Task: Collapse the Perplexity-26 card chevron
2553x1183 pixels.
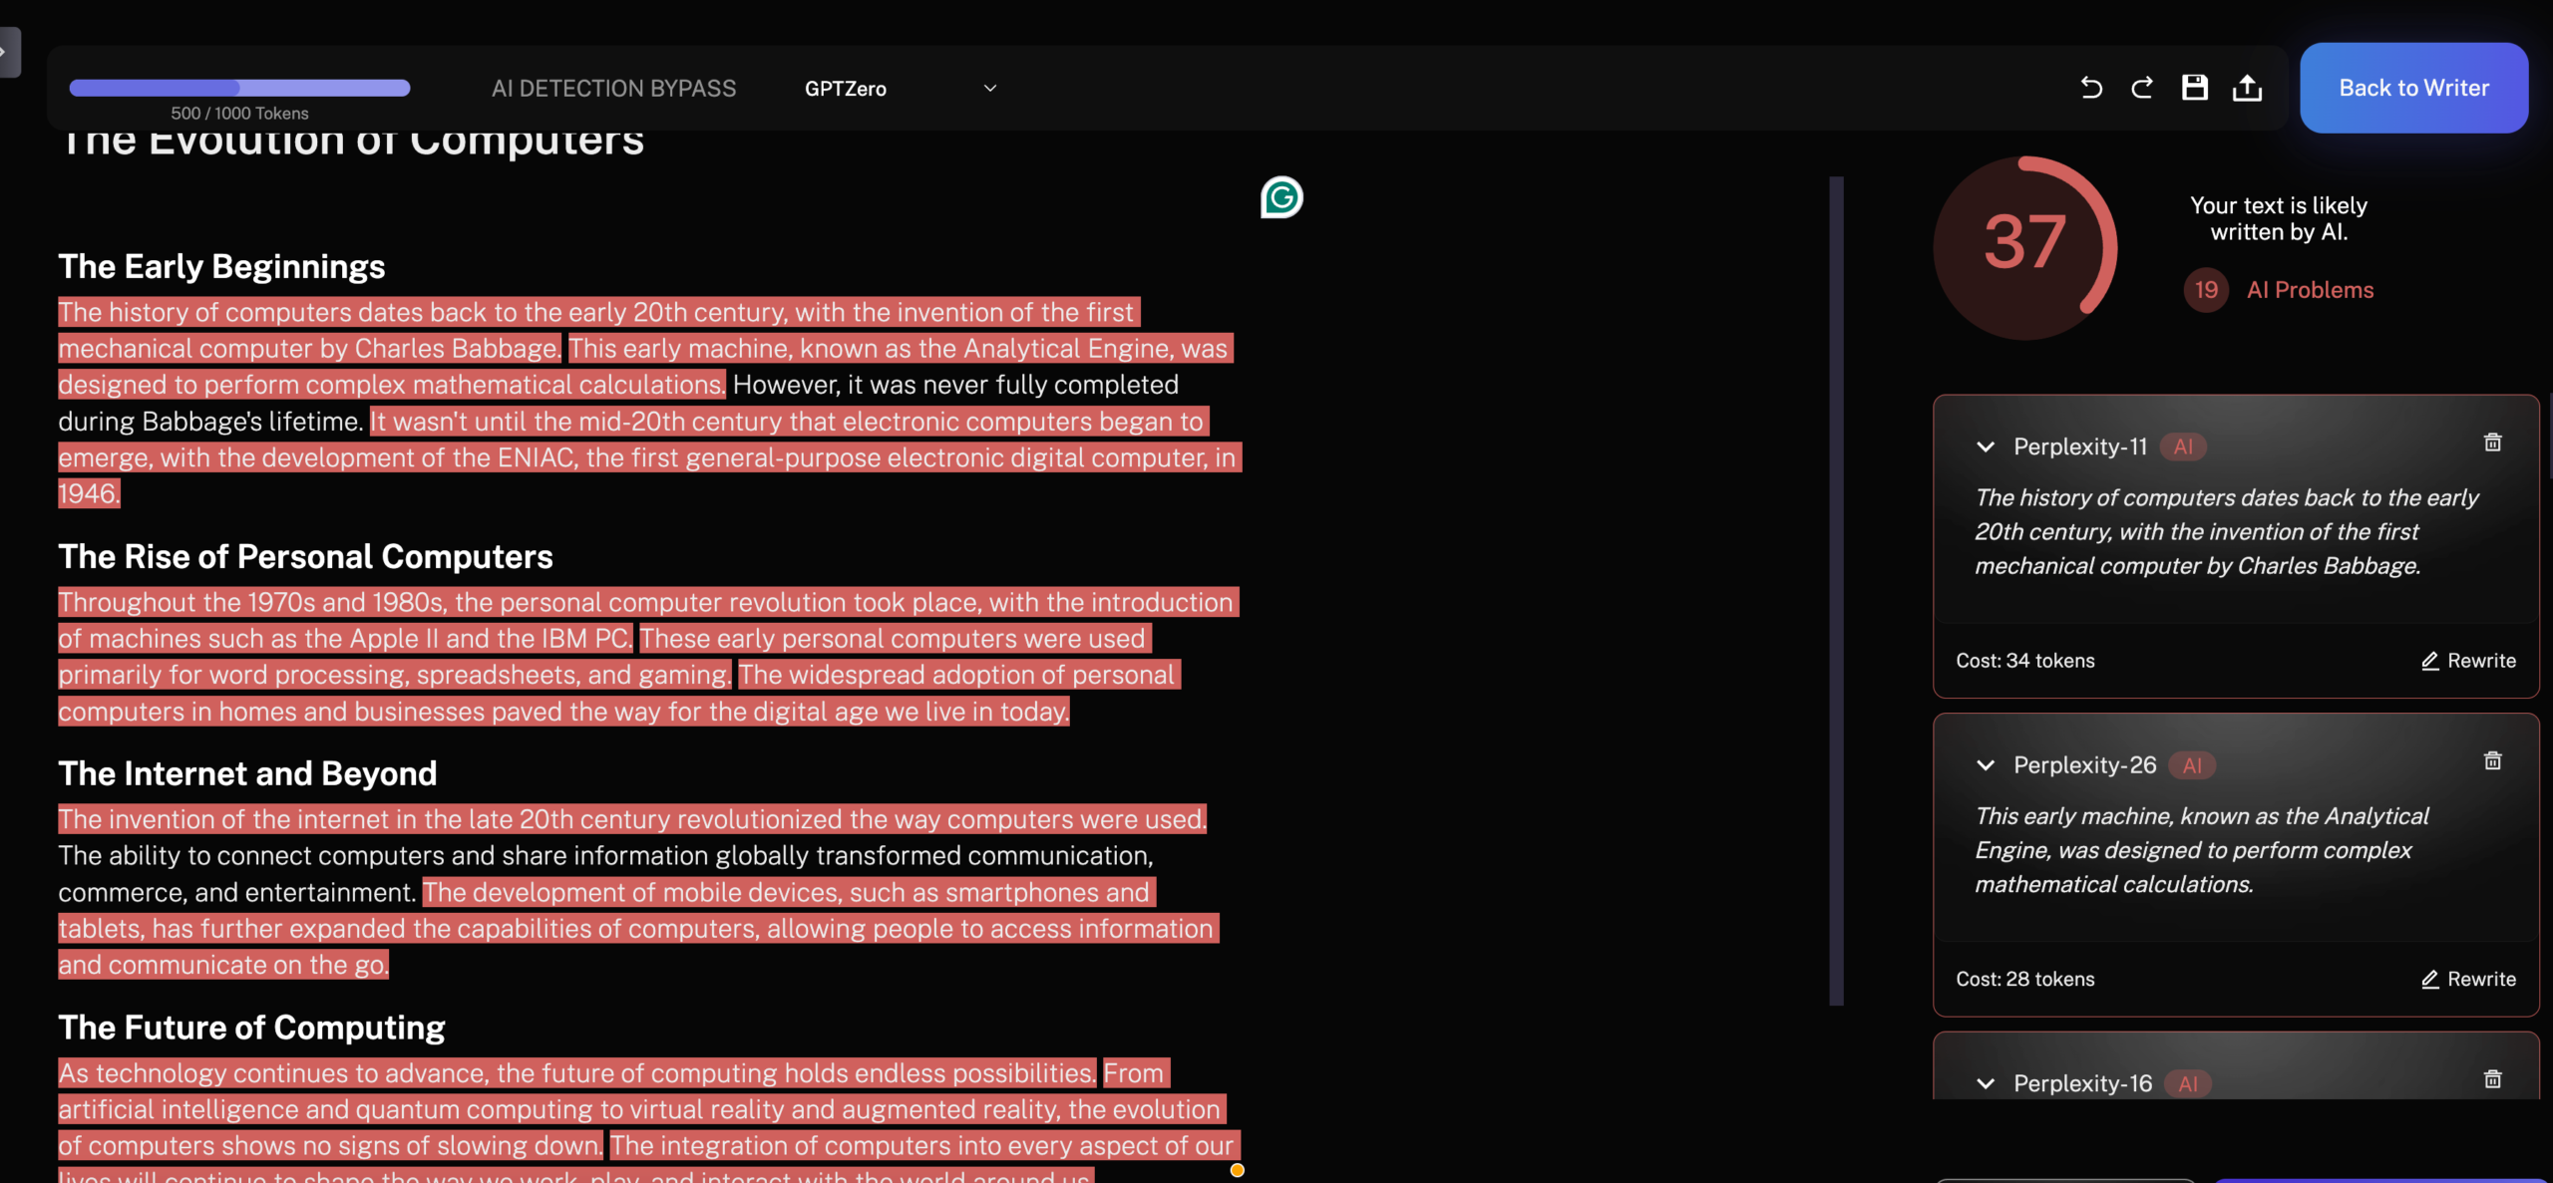Action: point(1986,765)
